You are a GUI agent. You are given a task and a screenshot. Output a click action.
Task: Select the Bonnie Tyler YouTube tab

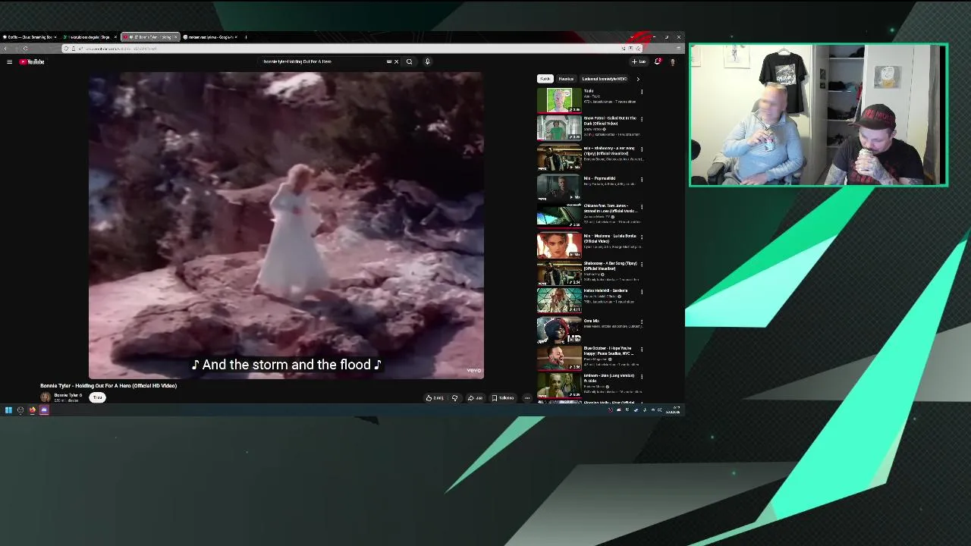click(x=150, y=36)
